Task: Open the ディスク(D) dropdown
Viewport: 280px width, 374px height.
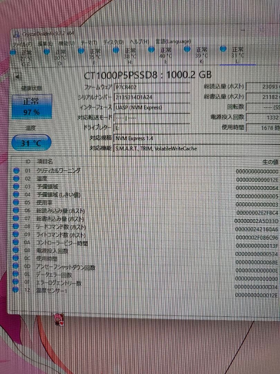Action: 114,42
